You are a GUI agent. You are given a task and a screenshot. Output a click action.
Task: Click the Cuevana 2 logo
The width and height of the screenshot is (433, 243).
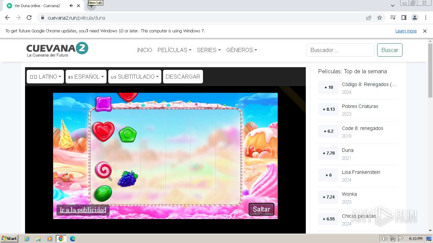[x=57, y=49]
